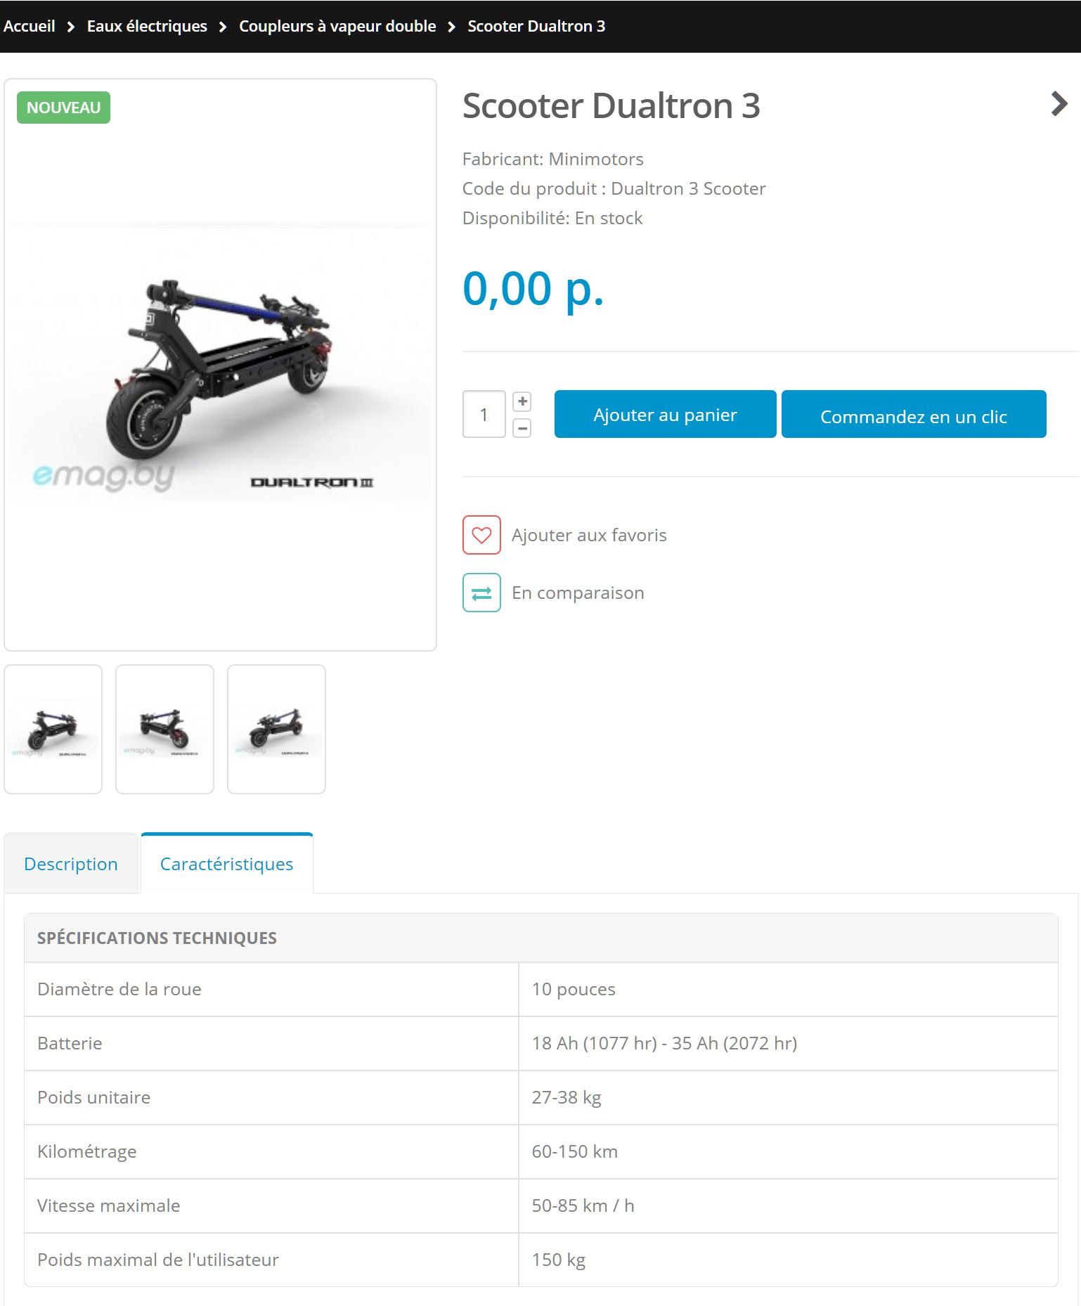Click the heart favorites icon

481,535
